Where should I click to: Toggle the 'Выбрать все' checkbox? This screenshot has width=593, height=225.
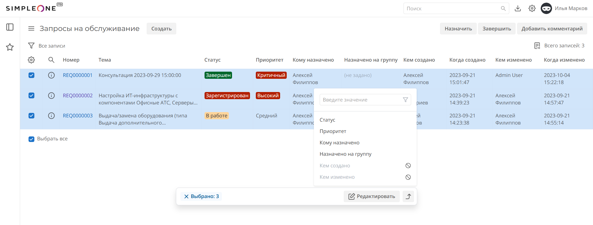tap(31, 139)
